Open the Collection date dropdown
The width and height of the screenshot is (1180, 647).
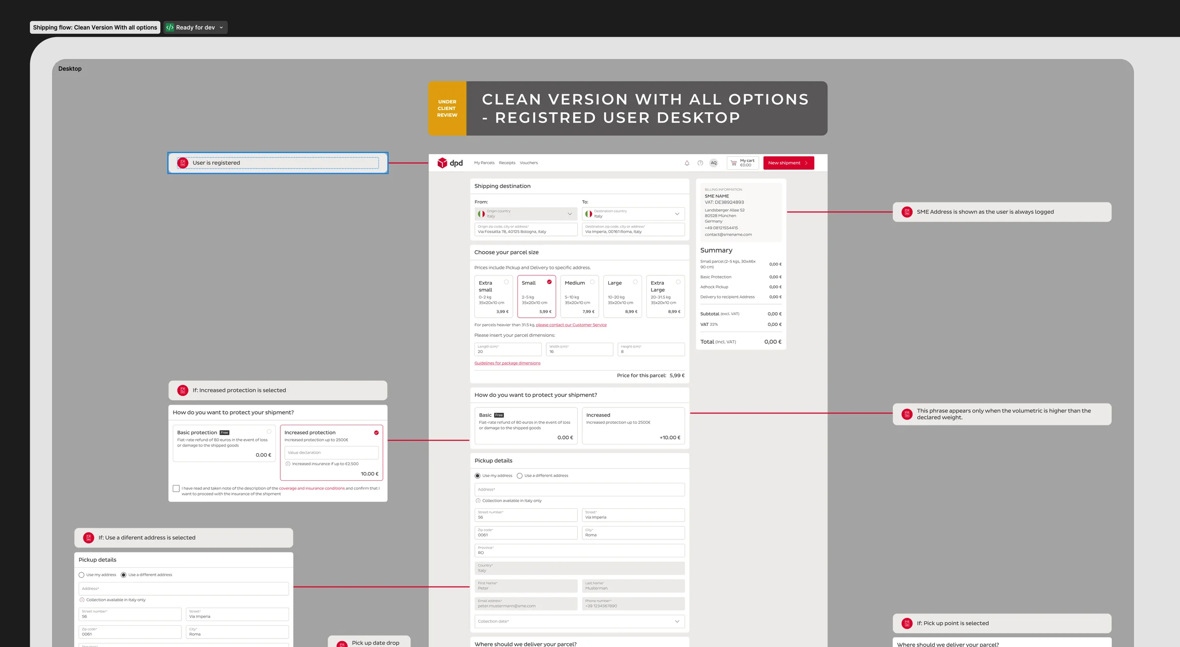click(x=580, y=621)
